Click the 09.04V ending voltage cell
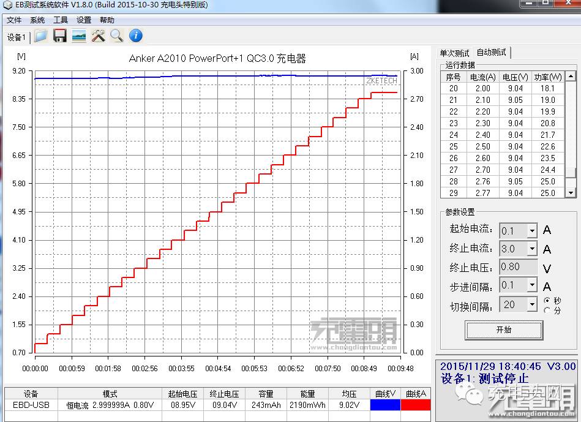581x422 pixels. [224, 405]
